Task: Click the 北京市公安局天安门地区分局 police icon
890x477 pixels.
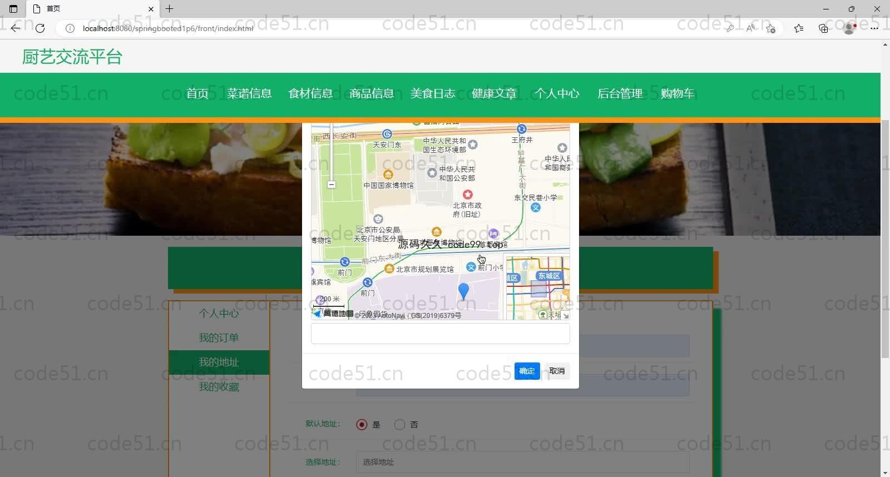Action: (x=378, y=219)
